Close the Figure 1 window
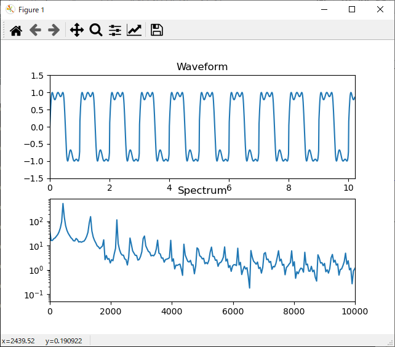Screen dimensions: 395x347 click(380, 10)
